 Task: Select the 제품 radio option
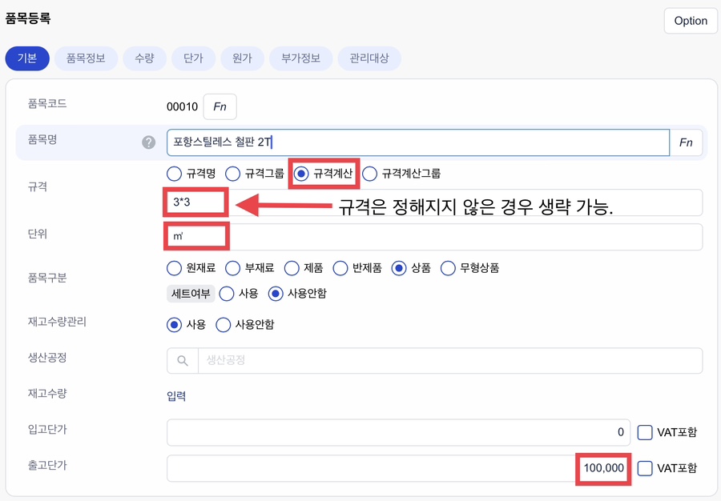(x=292, y=268)
